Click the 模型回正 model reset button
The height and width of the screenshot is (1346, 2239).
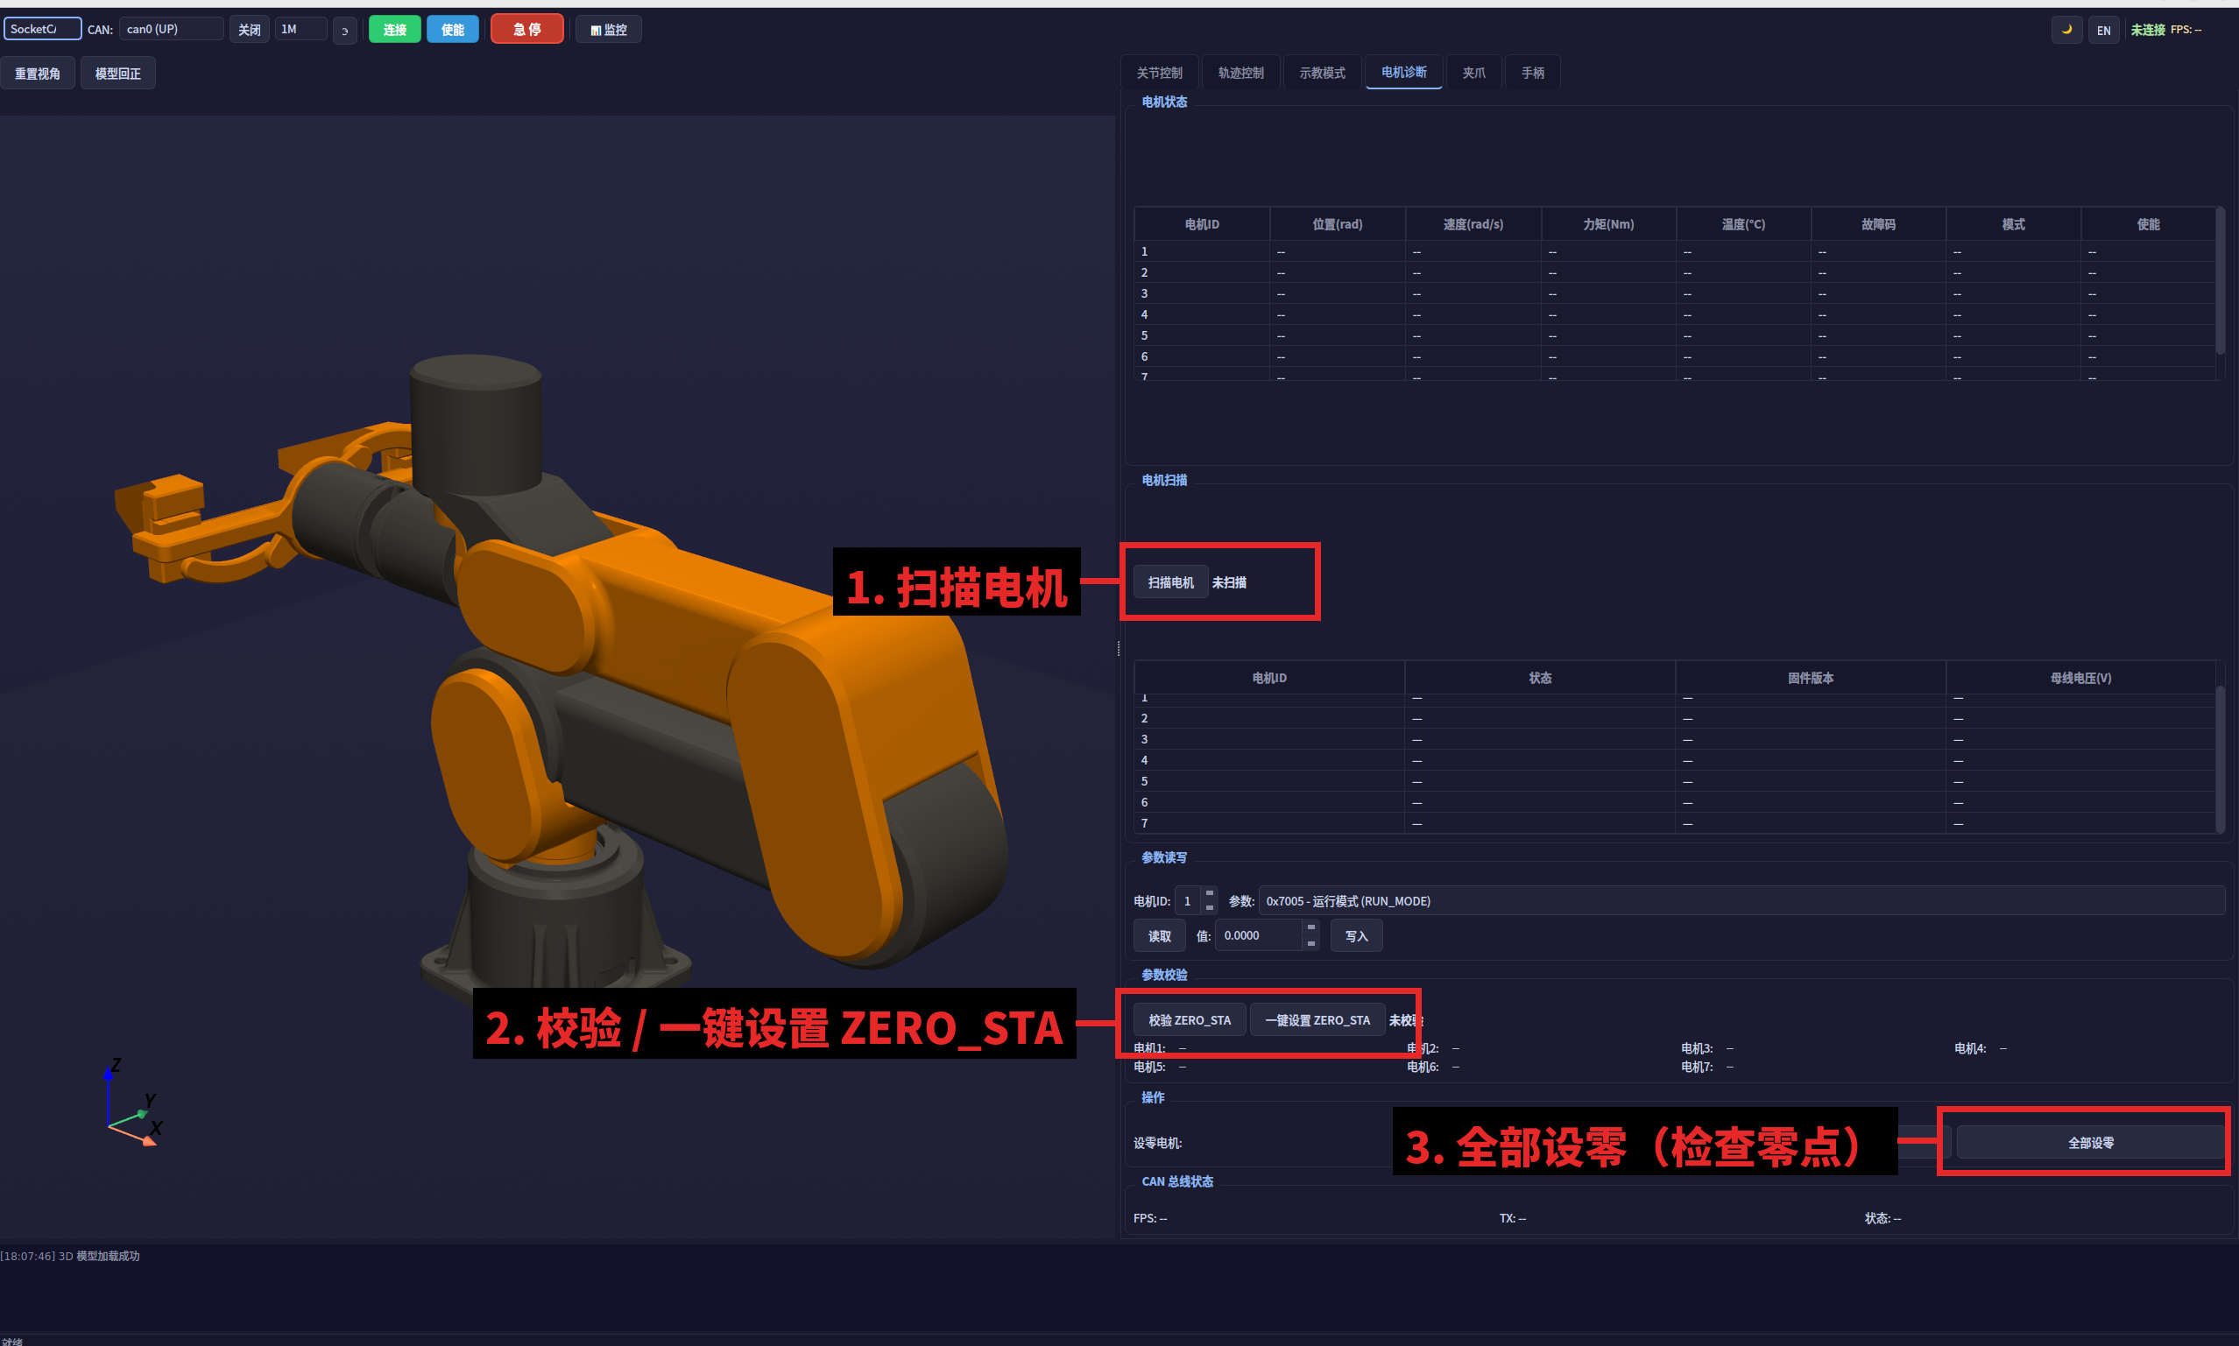[x=118, y=74]
